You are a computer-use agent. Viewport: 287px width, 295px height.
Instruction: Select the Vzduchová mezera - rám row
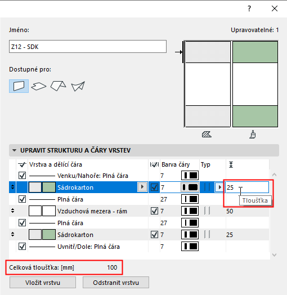(139, 211)
